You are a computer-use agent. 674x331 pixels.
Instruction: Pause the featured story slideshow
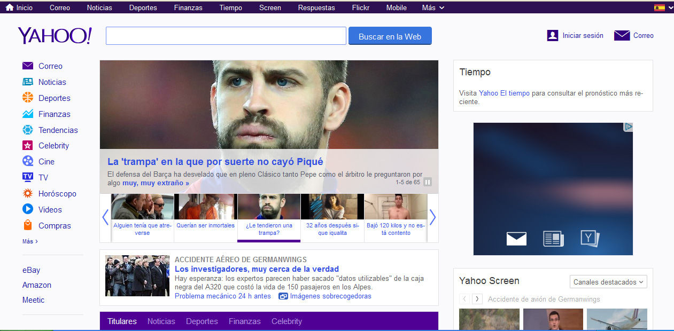(x=428, y=182)
